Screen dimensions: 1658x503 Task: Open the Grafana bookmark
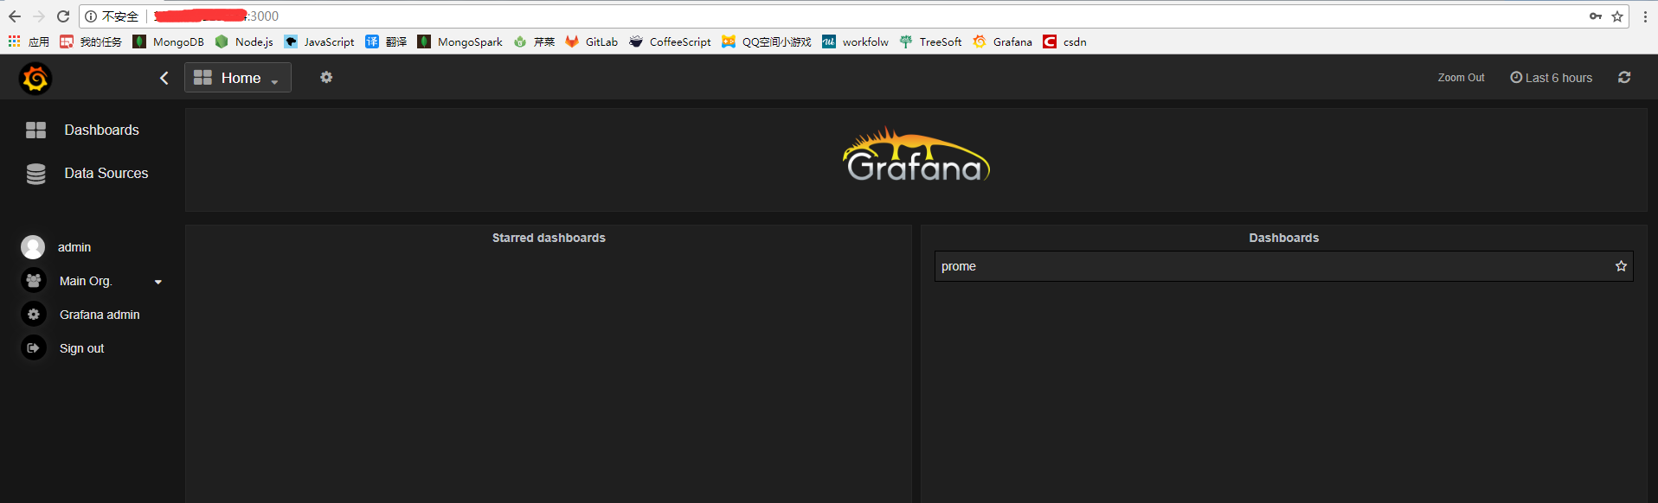(x=1002, y=41)
